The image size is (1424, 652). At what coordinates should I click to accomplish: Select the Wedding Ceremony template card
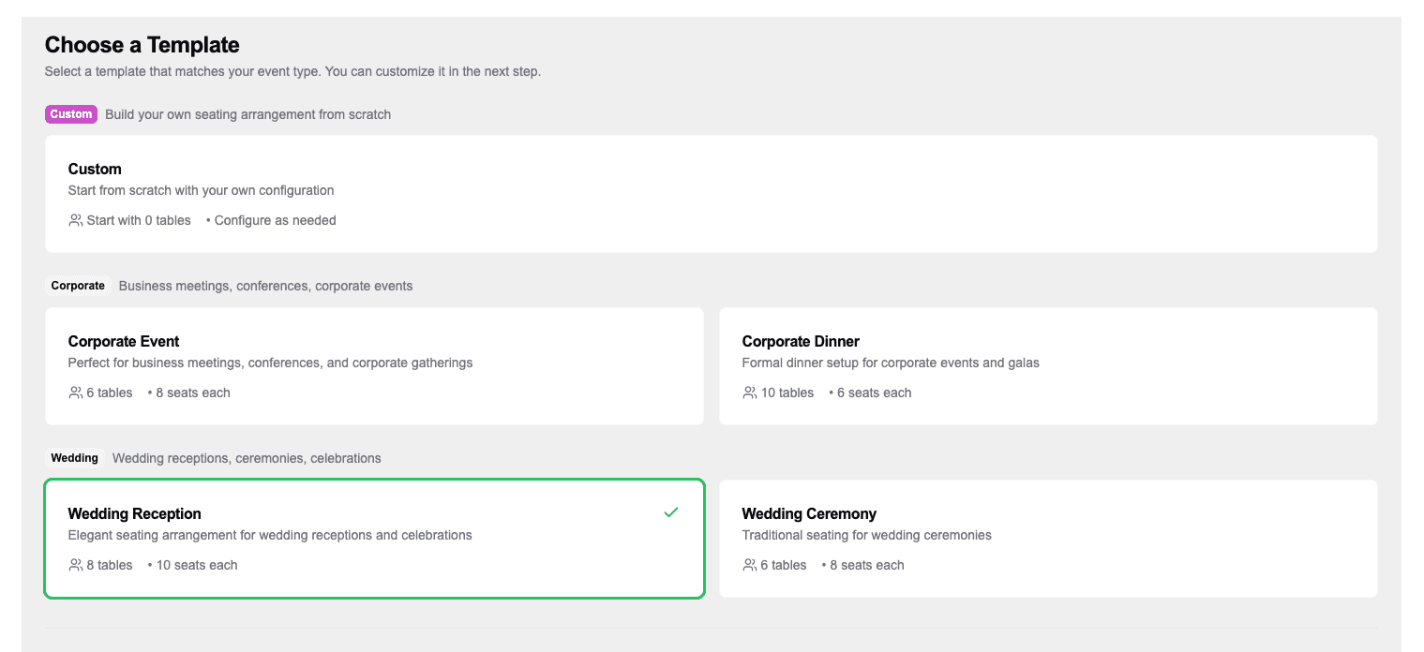(1047, 539)
